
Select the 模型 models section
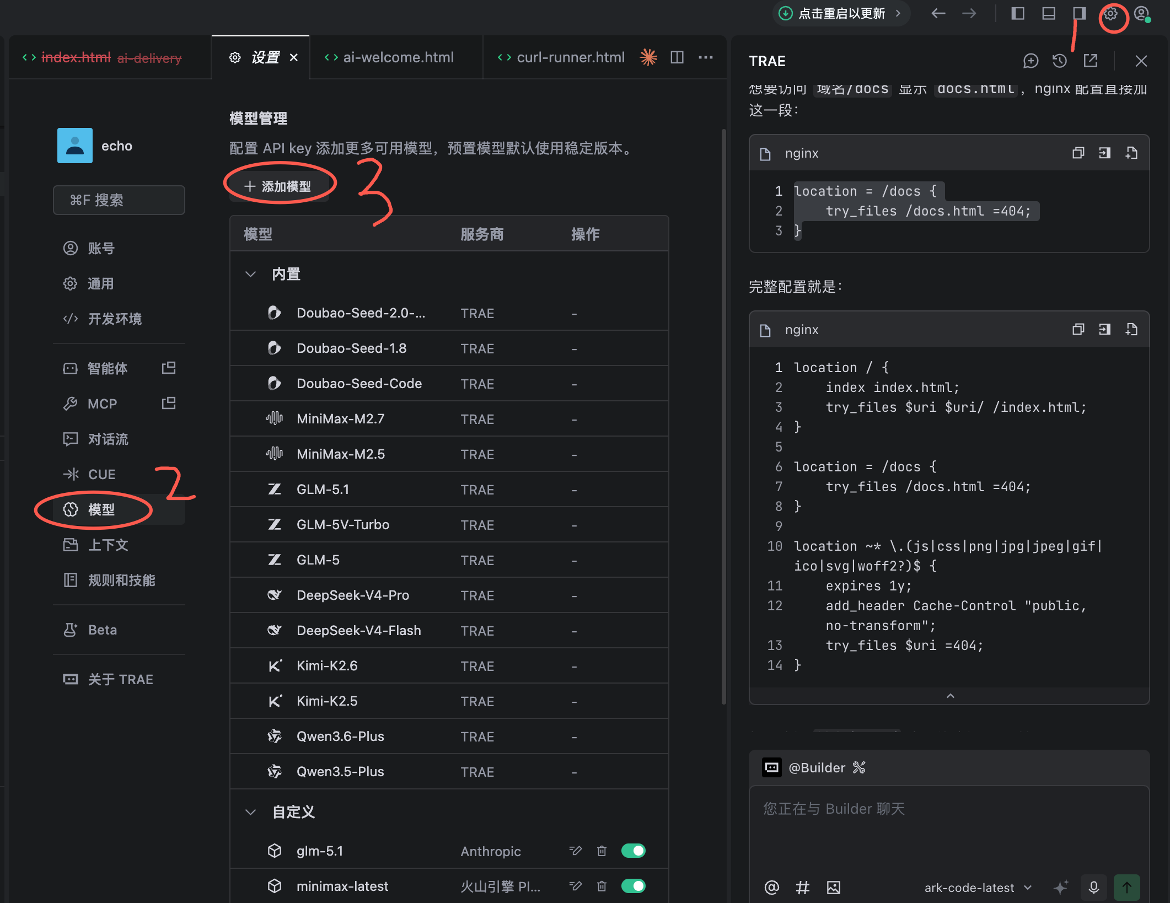[x=119, y=509]
